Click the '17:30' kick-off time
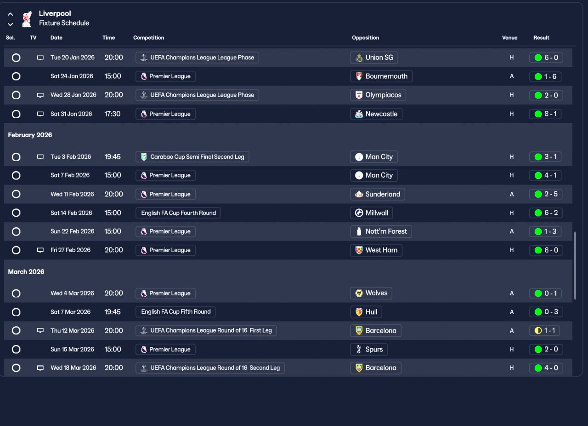The width and height of the screenshot is (588, 426). pyautogui.click(x=113, y=114)
